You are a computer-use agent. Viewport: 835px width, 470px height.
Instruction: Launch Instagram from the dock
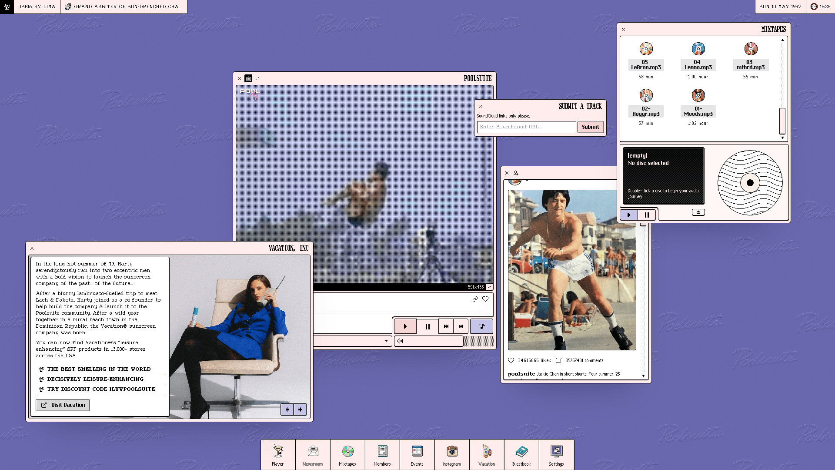point(452,455)
